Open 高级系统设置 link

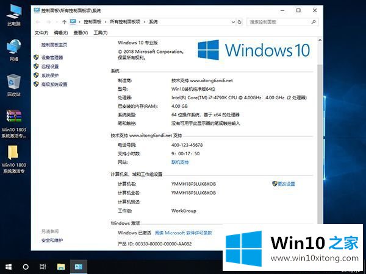[54, 84]
